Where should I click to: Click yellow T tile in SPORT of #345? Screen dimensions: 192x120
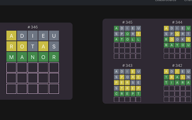[x=138, y=34]
